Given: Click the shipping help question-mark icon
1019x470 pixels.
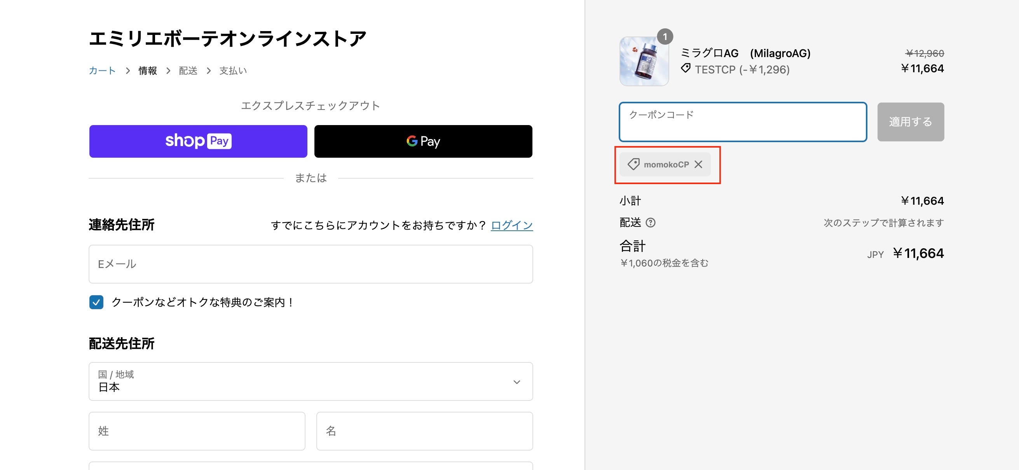Looking at the screenshot, I should pyautogui.click(x=650, y=223).
